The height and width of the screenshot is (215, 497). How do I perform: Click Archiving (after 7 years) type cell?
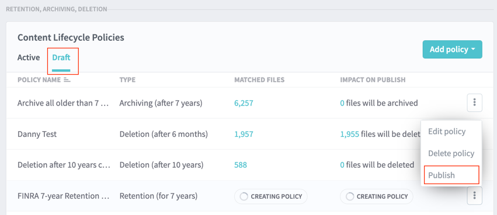click(x=161, y=103)
